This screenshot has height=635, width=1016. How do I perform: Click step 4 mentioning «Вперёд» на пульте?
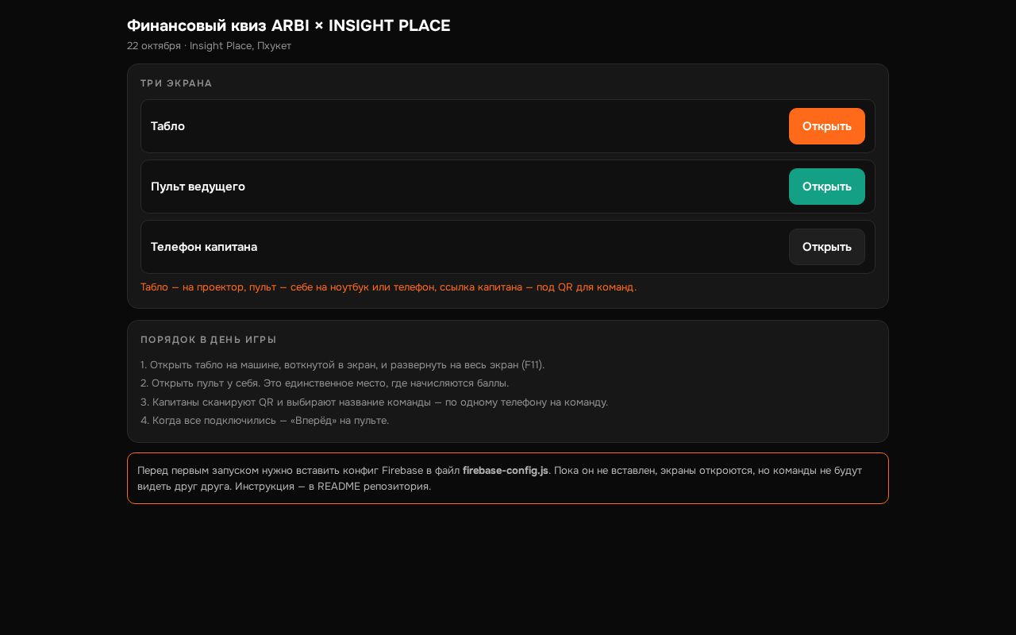pyautogui.click(x=264, y=421)
